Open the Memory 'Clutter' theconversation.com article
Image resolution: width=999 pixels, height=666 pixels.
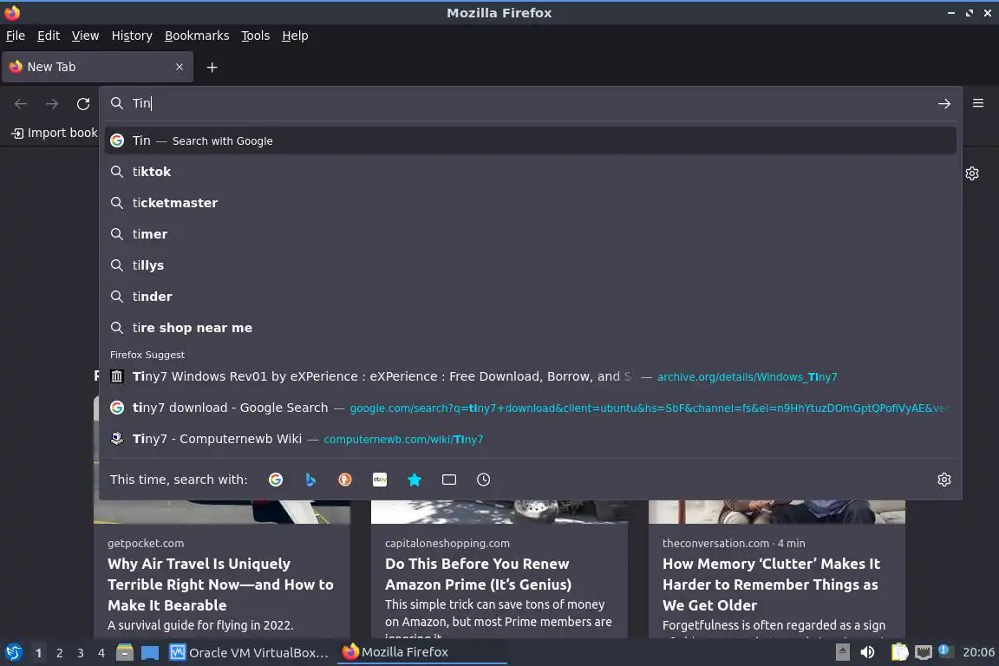[x=771, y=584]
